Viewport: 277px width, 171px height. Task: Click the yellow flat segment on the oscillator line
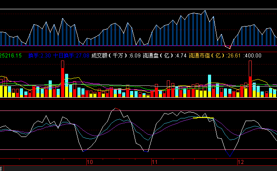pos(203,118)
